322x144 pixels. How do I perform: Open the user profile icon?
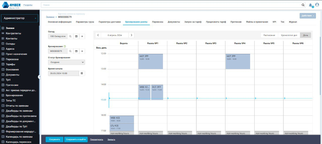[x=317, y=5]
